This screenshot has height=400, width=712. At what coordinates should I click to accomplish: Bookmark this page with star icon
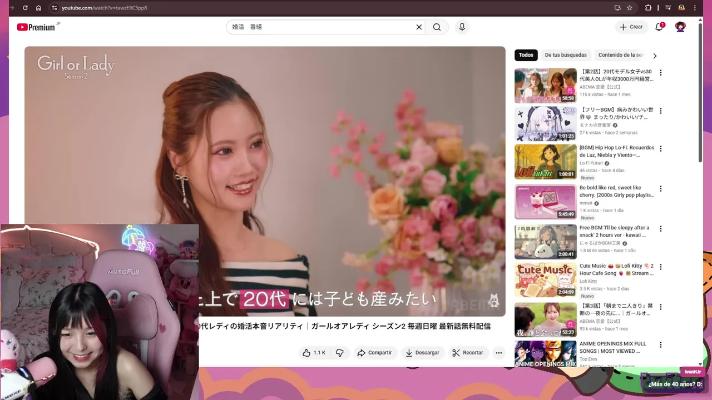(x=630, y=8)
